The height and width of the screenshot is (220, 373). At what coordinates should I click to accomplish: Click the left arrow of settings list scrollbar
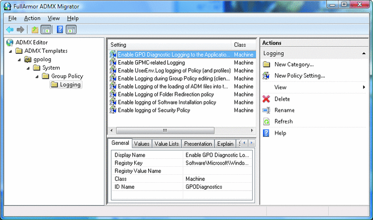[x=111, y=130]
